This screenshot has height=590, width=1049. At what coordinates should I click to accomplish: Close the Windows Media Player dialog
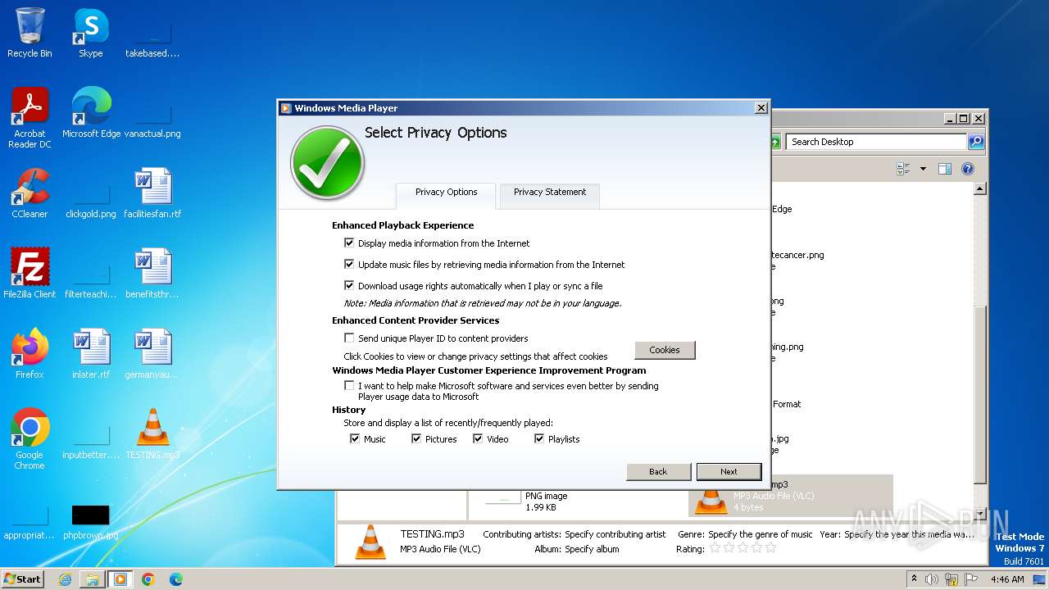pos(761,108)
